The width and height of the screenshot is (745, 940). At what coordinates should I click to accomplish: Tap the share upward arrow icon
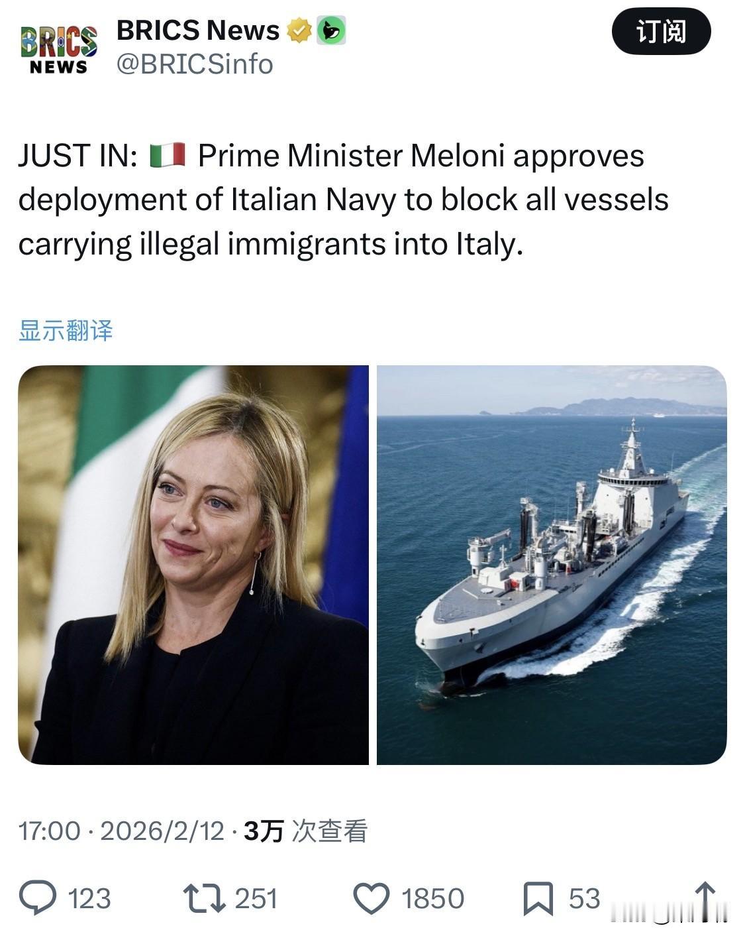[x=705, y=898]
